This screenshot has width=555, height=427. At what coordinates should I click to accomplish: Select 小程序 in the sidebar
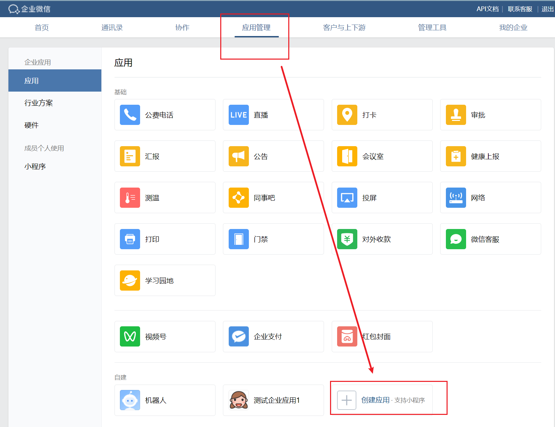coord(35,166)
